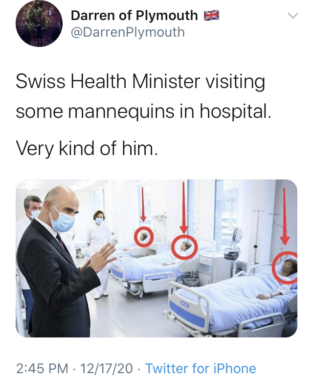Click the 'some mannequins in hospital.' text line
Screen dimensions: 313x380
tap(143, 112)
